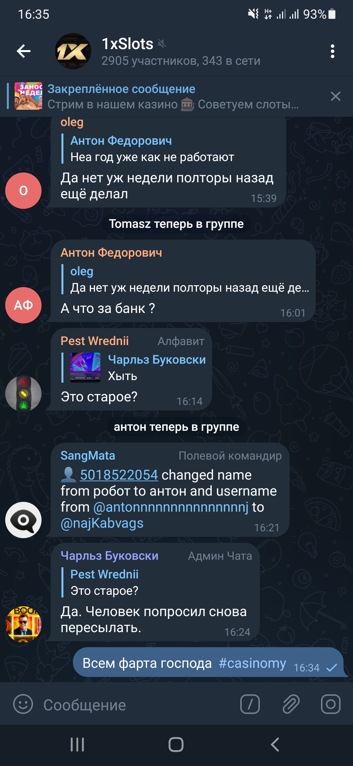Dismiss the pinned message banner
Image resolution: width=353 pixels, height=766 pixels.
335,96
